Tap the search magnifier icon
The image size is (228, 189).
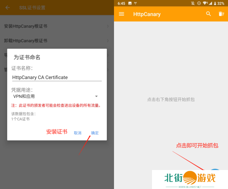coord(208,14)
